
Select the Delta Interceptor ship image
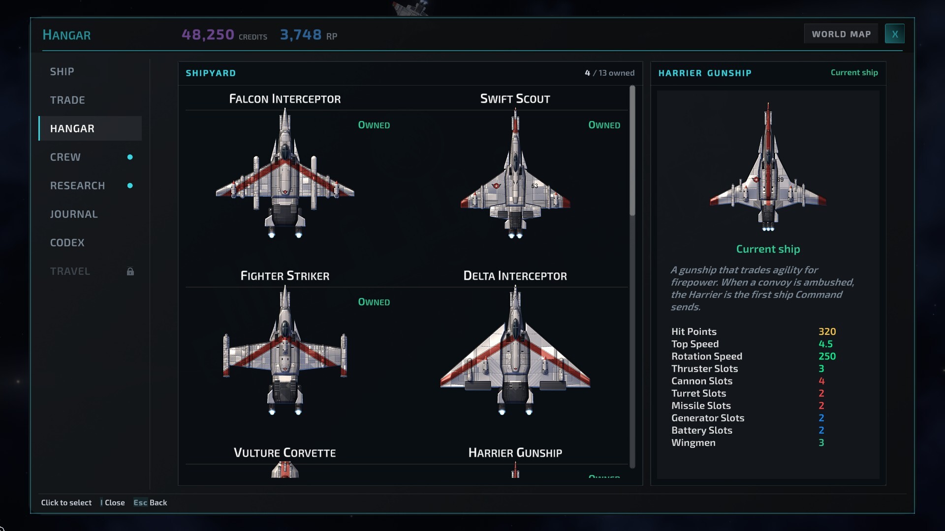click(x=515, y=351)
